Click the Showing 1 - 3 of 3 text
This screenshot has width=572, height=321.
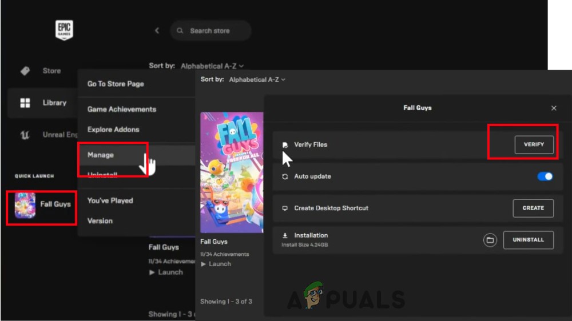click(226, 302)
